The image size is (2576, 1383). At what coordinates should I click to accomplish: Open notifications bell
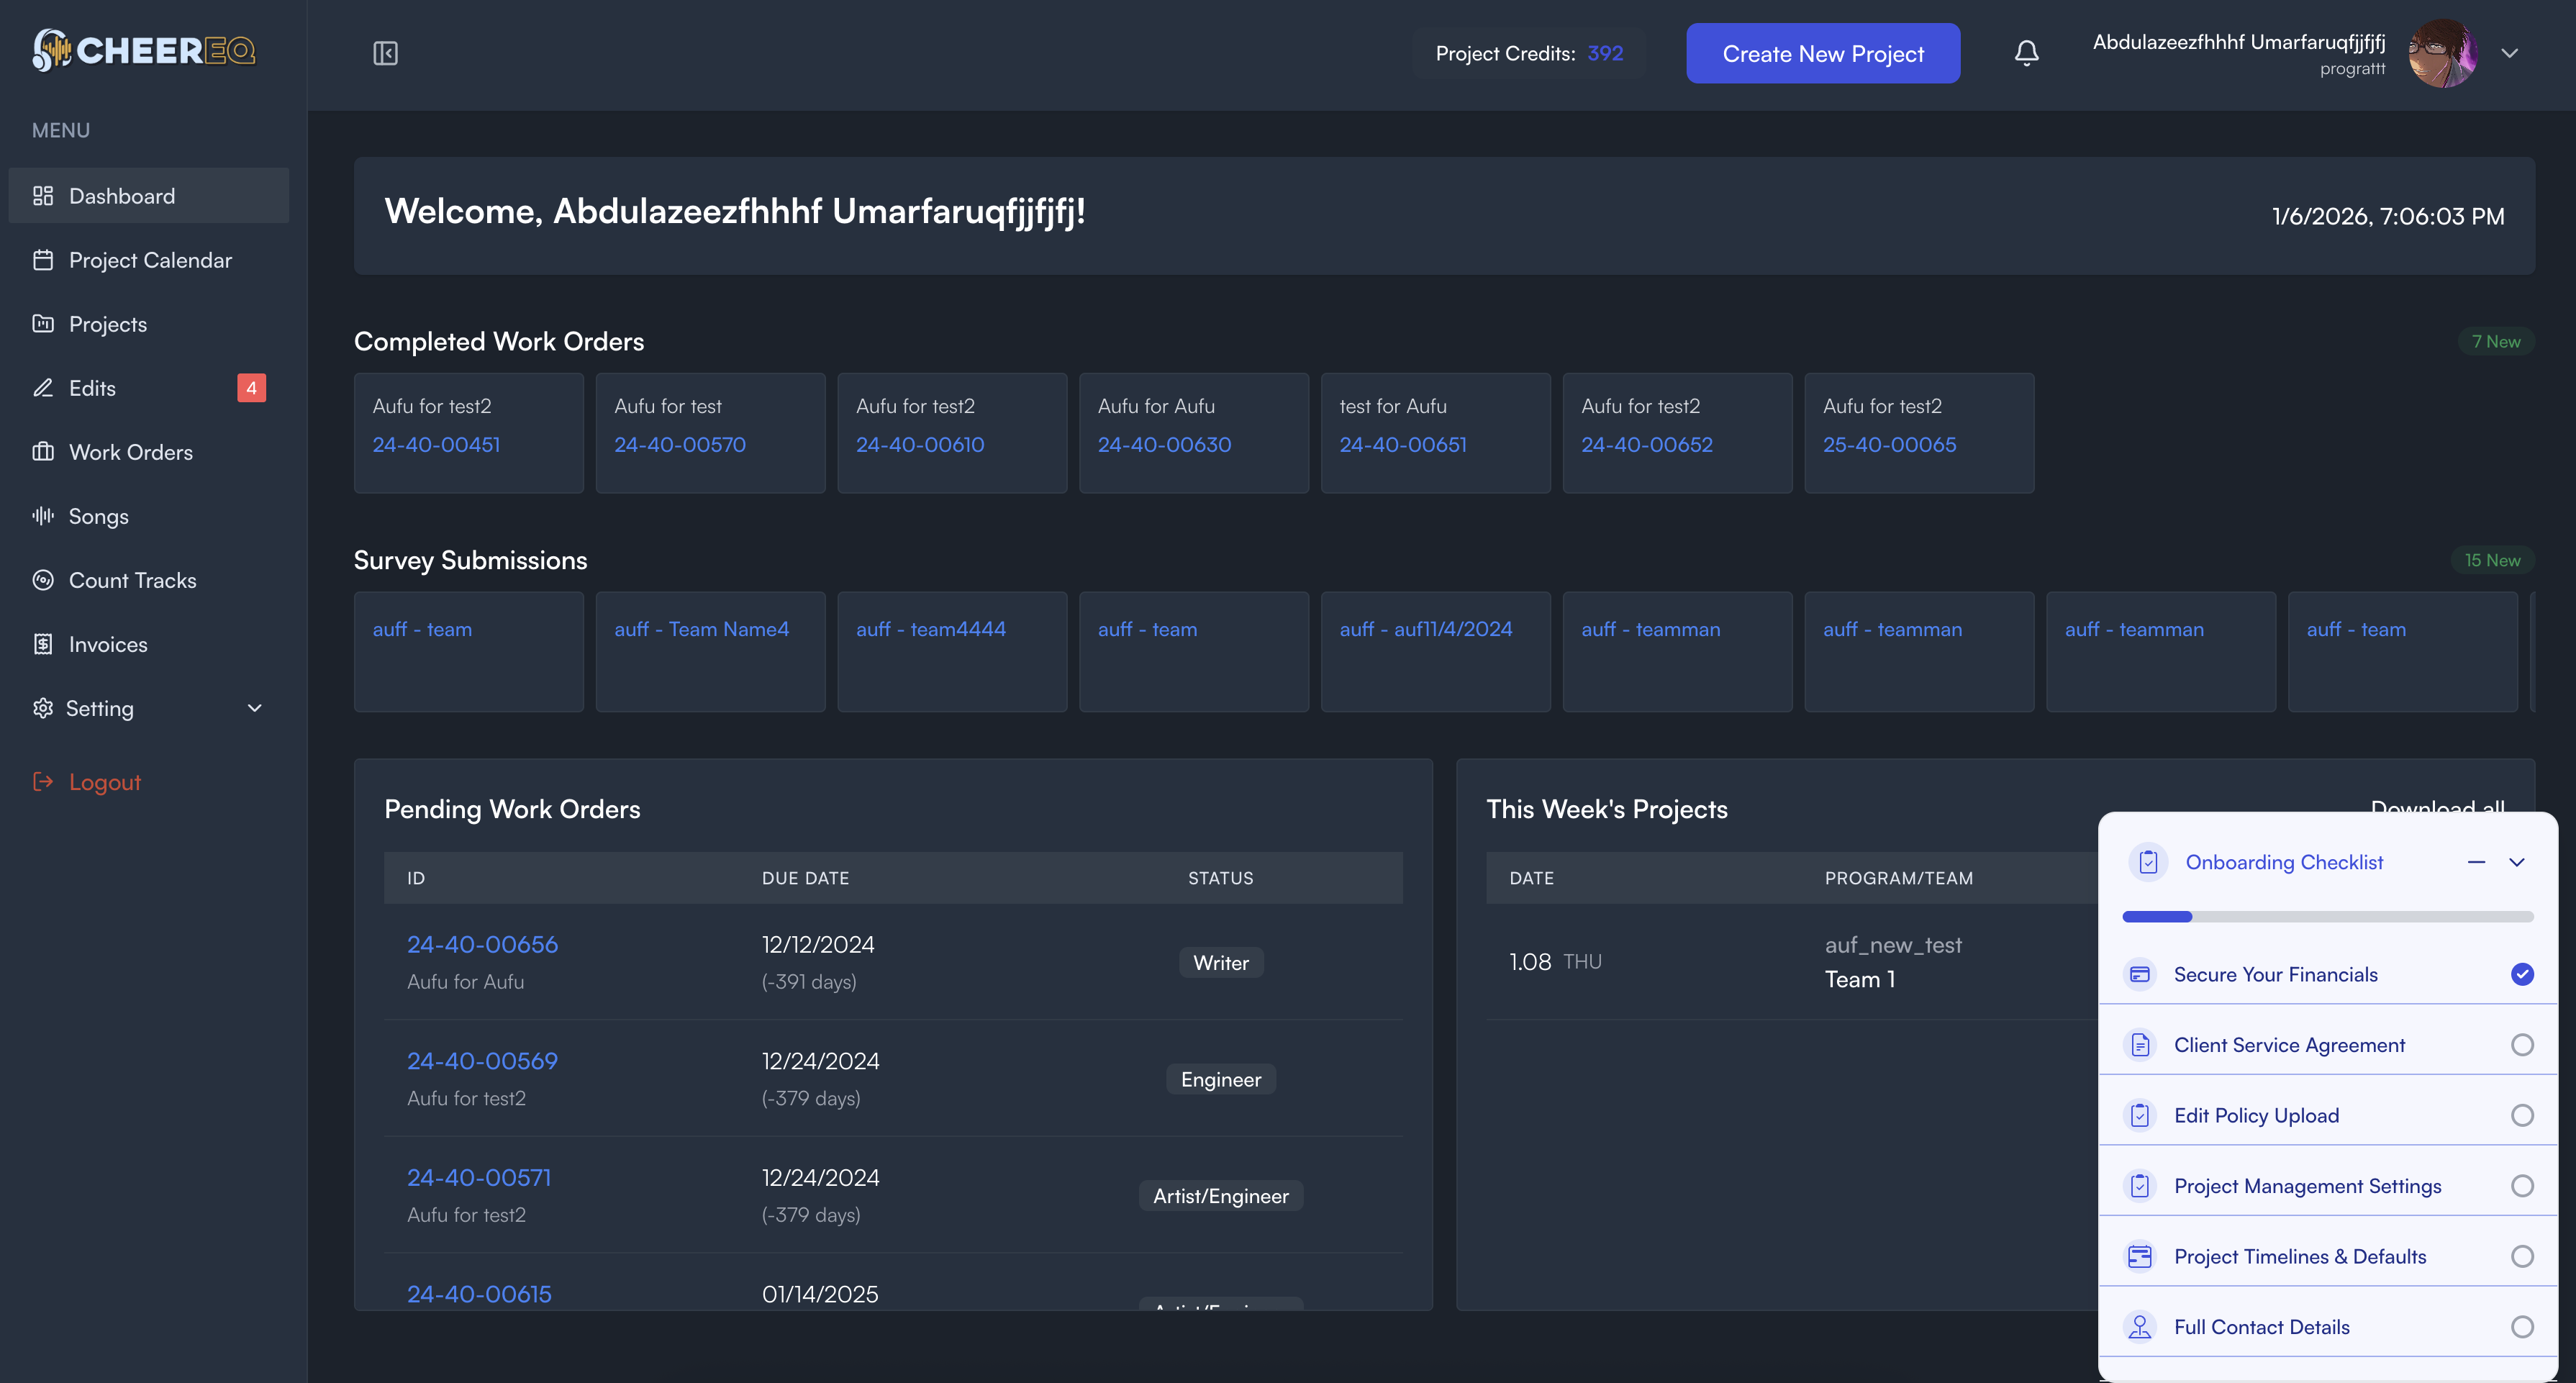tap(2026, 53)
